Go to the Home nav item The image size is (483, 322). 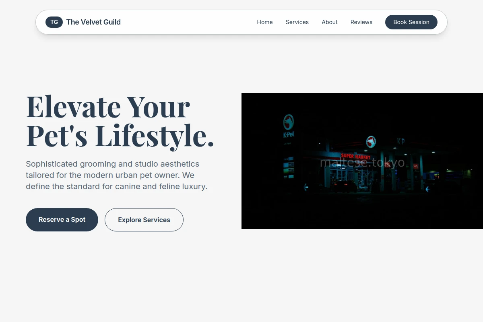pyautogui.click(x=265, y=22)
